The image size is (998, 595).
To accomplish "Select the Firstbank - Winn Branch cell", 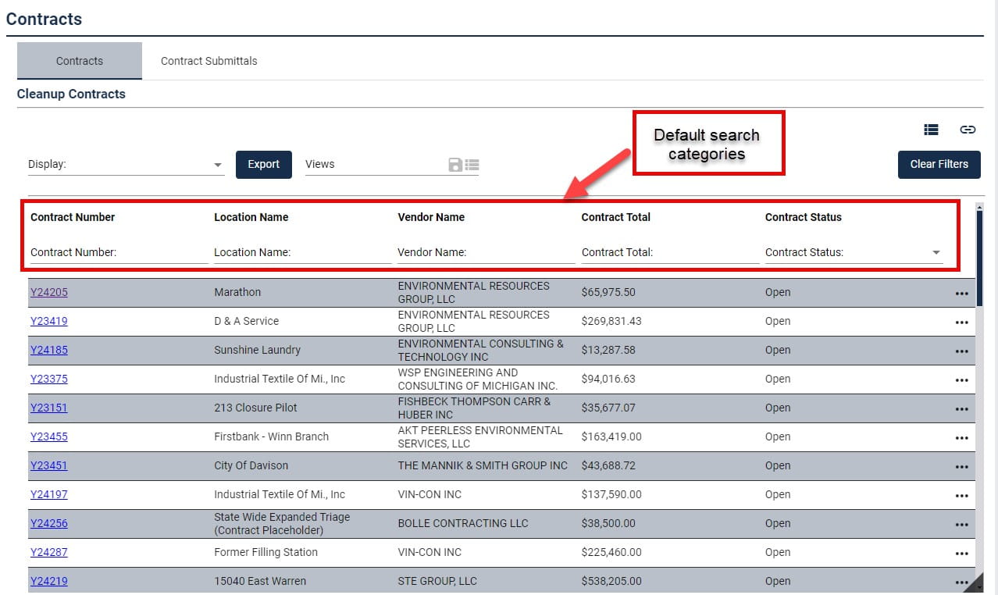I will tap(272, 436).
